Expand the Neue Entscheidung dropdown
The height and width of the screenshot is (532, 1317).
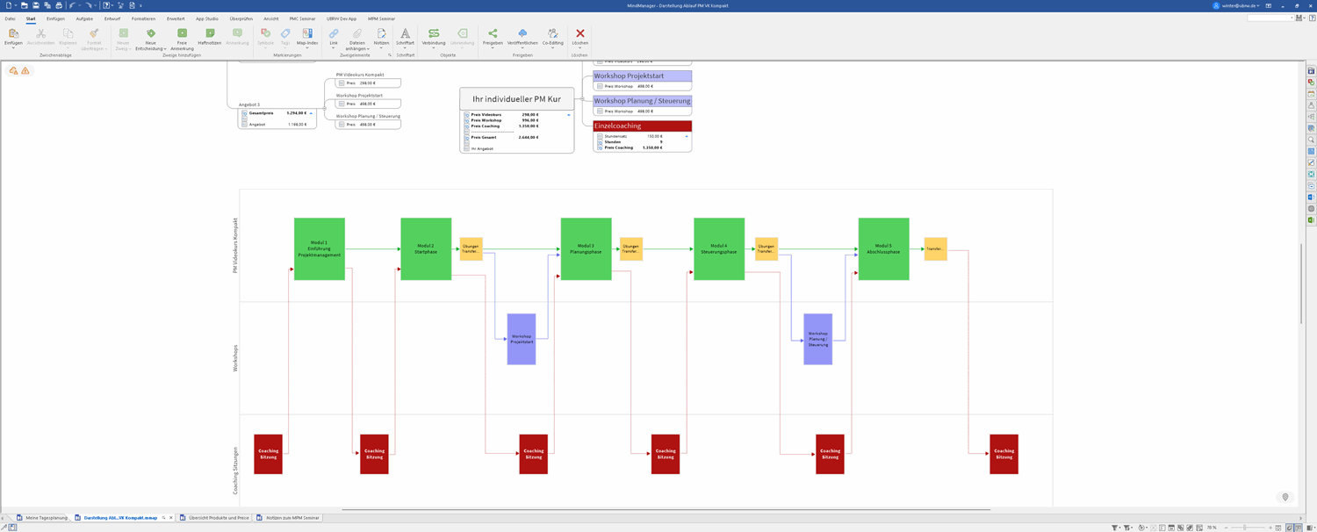[151, 48]
